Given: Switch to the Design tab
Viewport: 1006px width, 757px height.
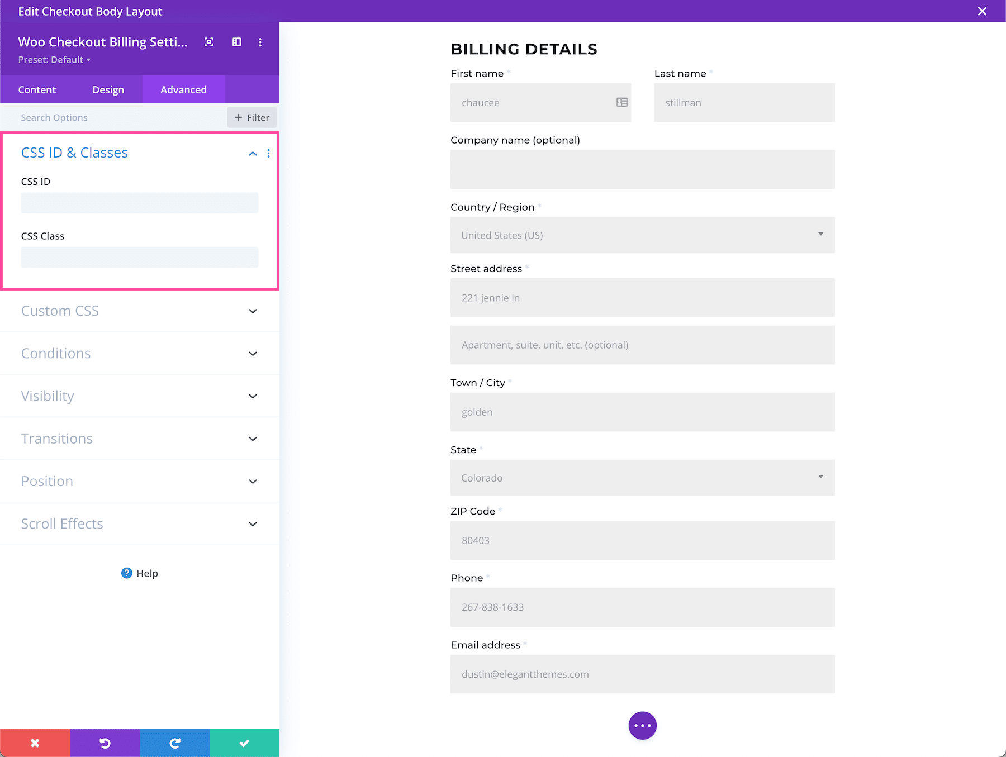Looking at the screenshot, I should (108, 89).
